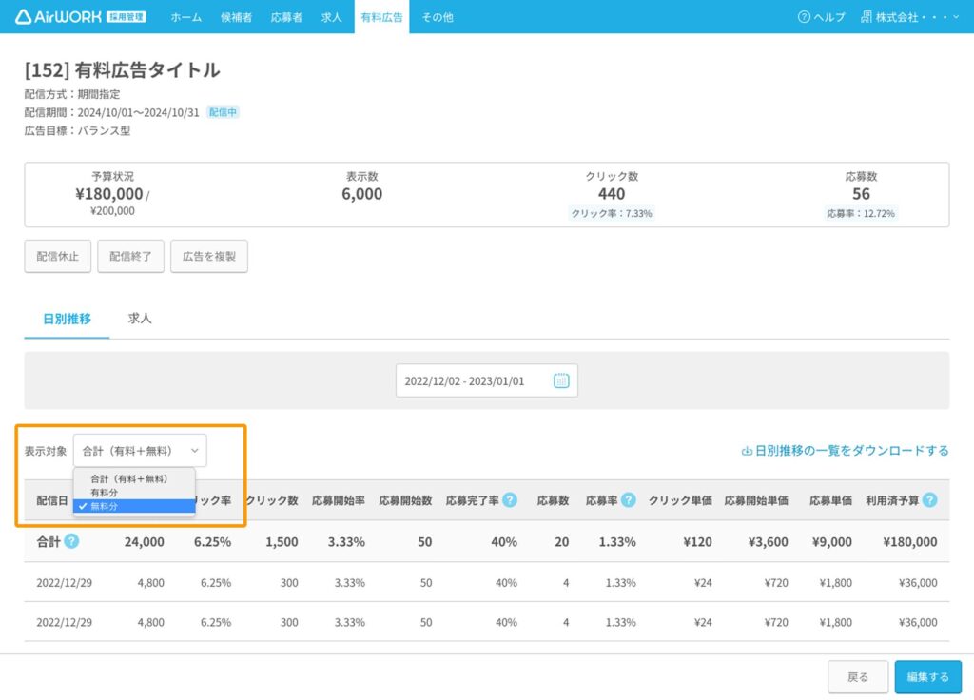
Task: Expand the 表示対象 combo box
Action: pos(140,451)
